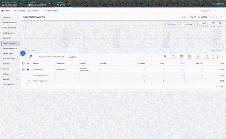Click the campaign icon beside Leads-Search
226x139 pixels.
coord(29,5)
